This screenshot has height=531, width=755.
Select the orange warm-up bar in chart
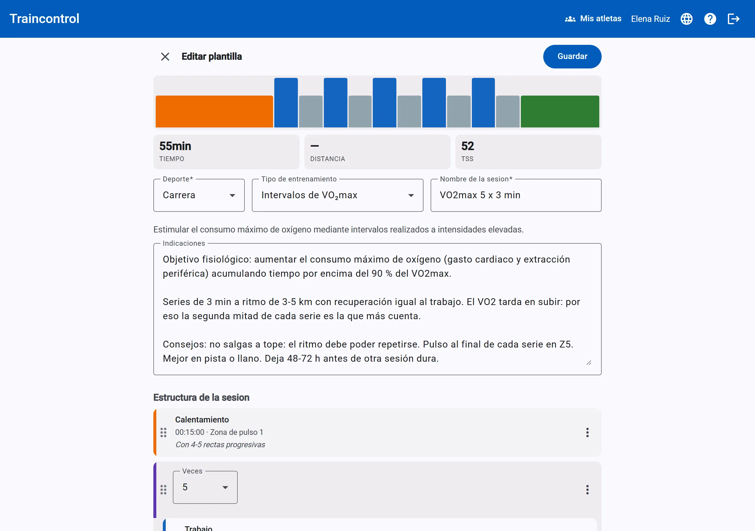pyautogui.click(x=214, y=112)
